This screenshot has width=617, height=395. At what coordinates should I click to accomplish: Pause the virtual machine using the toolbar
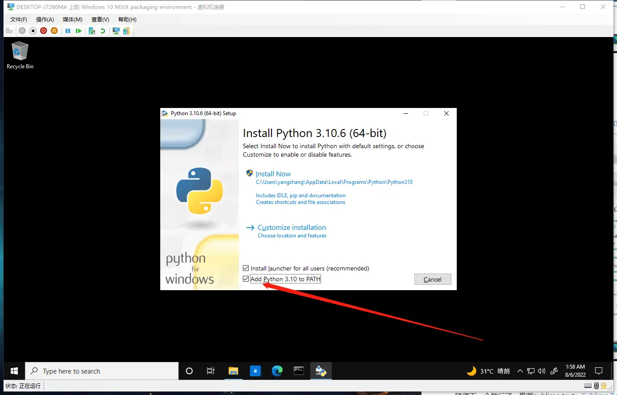click(68, 31)
